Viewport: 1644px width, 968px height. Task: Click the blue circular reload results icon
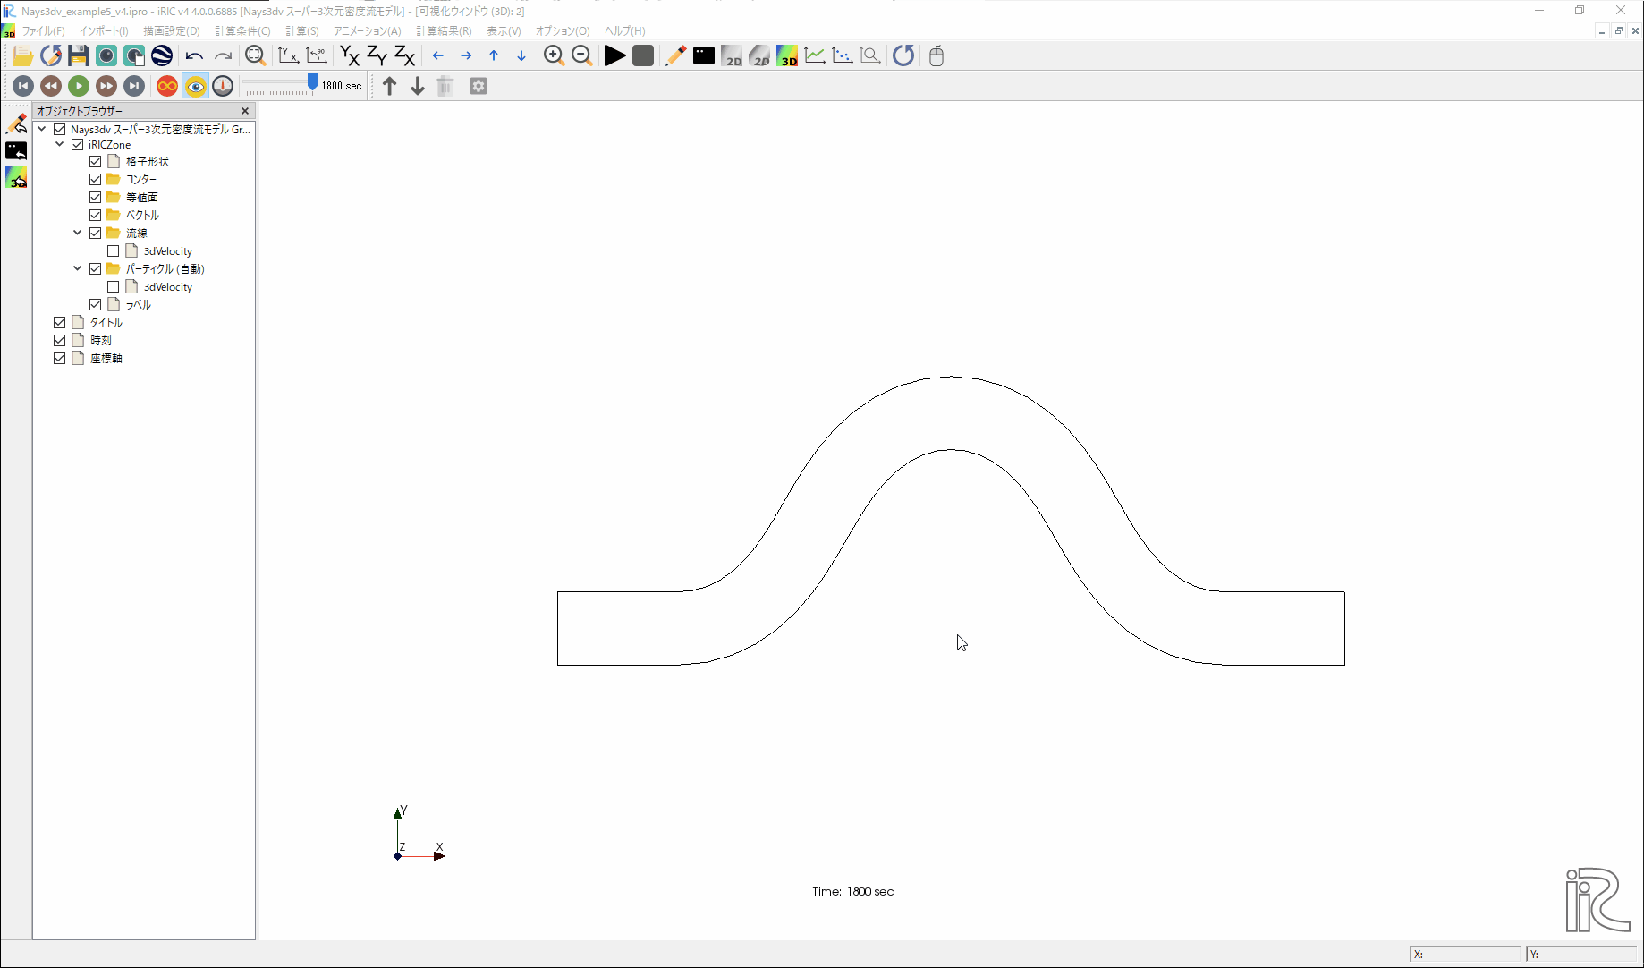pos(903,55)
